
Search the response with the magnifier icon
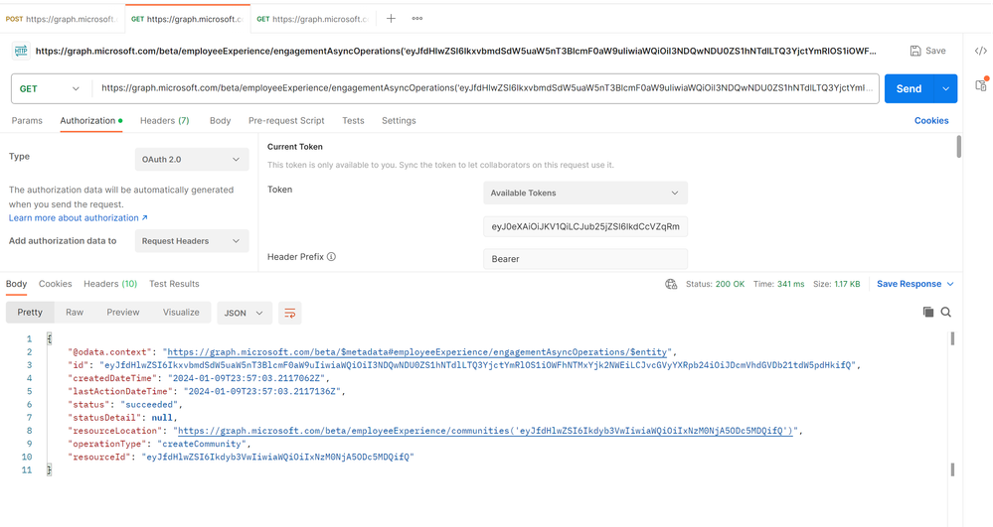[x=946, y=312]
